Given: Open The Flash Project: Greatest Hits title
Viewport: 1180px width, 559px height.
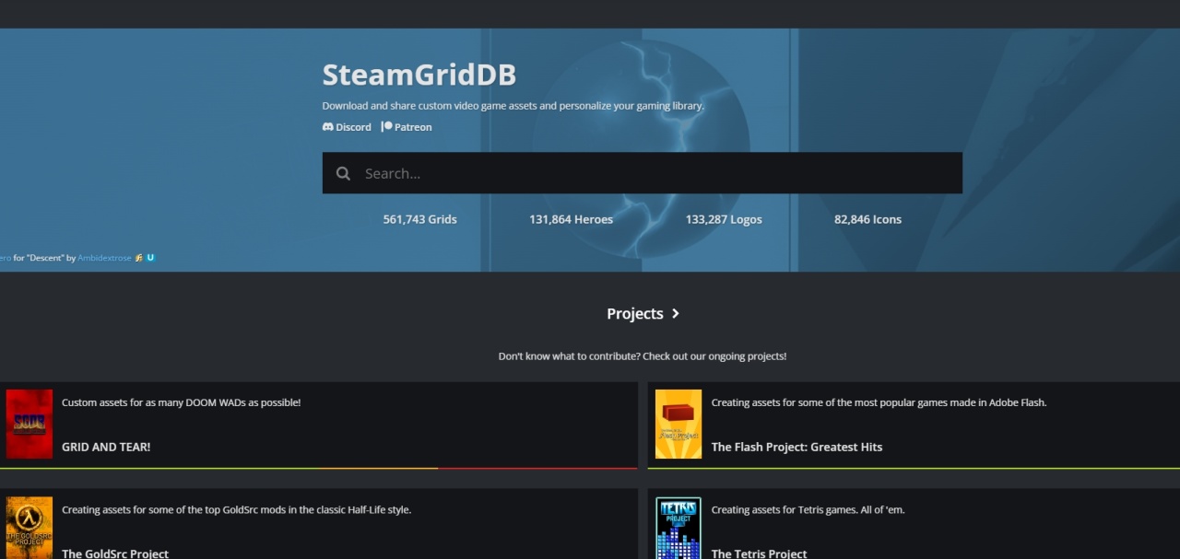Looking at the screenshot, I should (796, 447).
